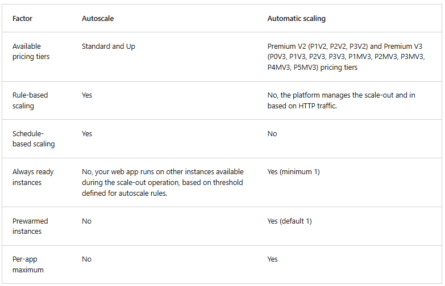Image resolution: width=445 pixels, height=286 pixels.
Task: Click No in Schedule-based Automatic scaling cell
Action: 272,134
